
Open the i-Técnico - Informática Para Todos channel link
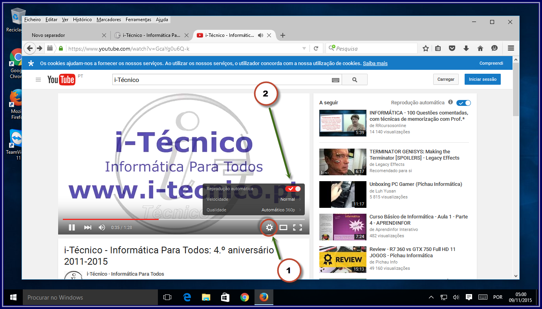click(x=125, y=274)
